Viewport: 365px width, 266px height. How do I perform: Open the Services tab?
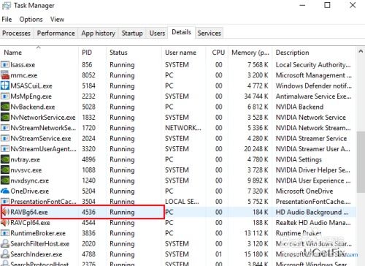[210, 33]
